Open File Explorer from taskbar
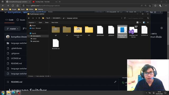 pos(9,93)
